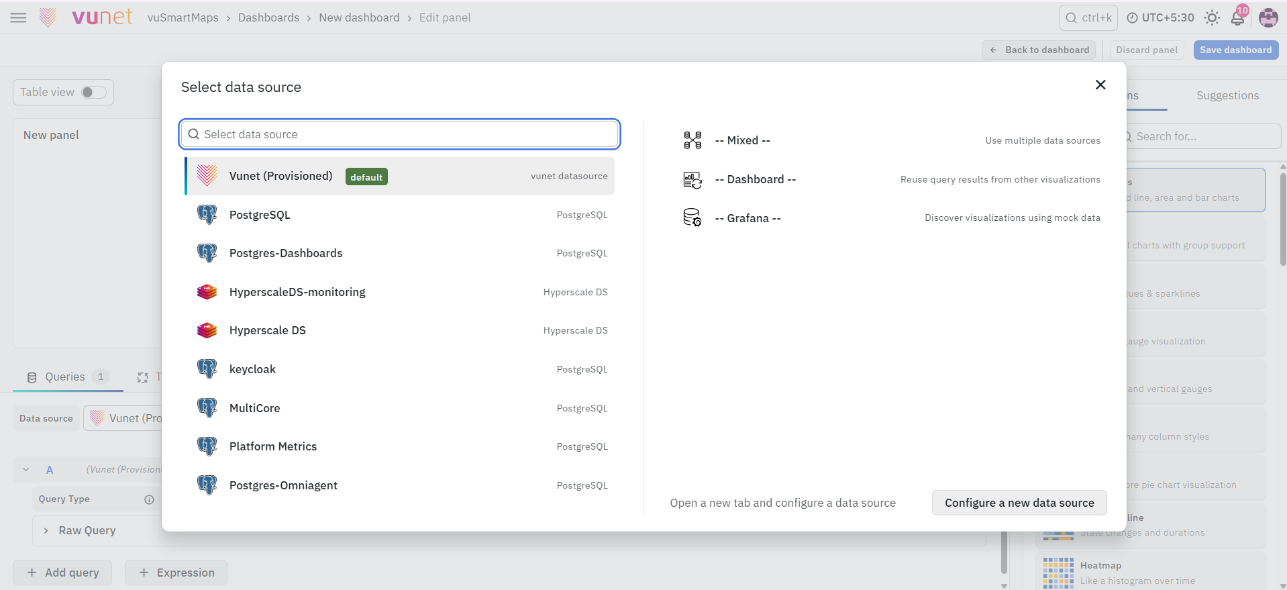Focus the Select data source search field

[x=400, y=134]
